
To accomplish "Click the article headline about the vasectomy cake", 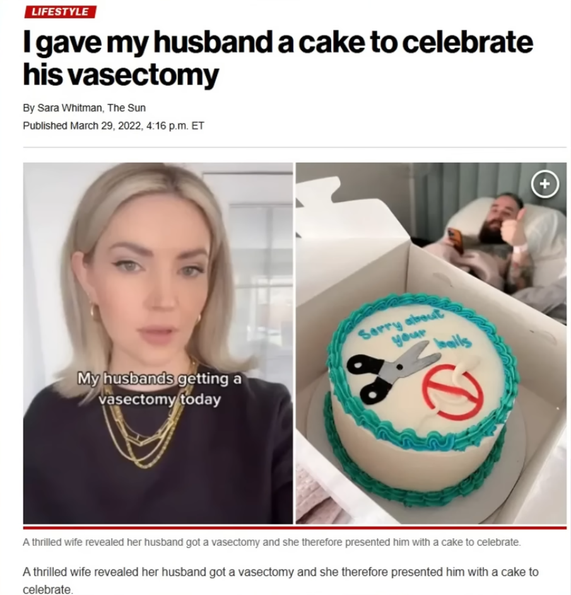I will pyautogui.click(x=278, y=58).
